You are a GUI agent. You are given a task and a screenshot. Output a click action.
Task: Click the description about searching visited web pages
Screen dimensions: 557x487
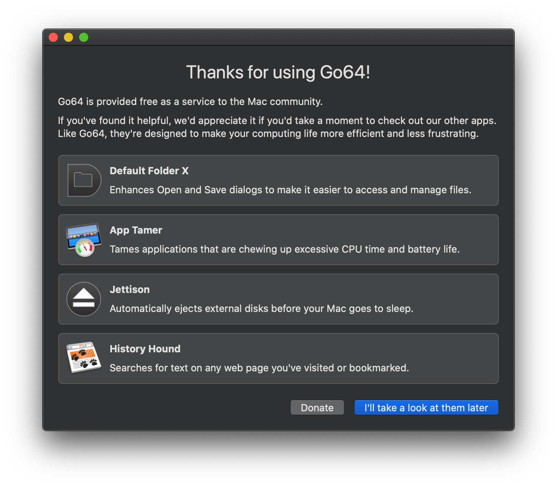pos(259,368)
